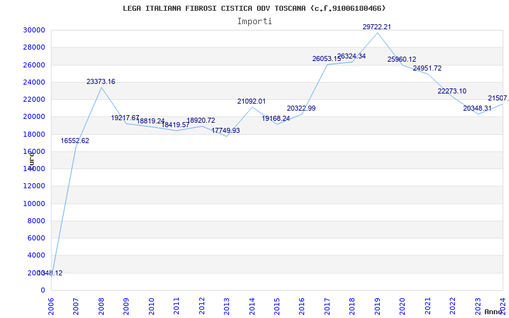Click the x-axis year 2012
Screen dimensions: 509x318
pos(202,306)
